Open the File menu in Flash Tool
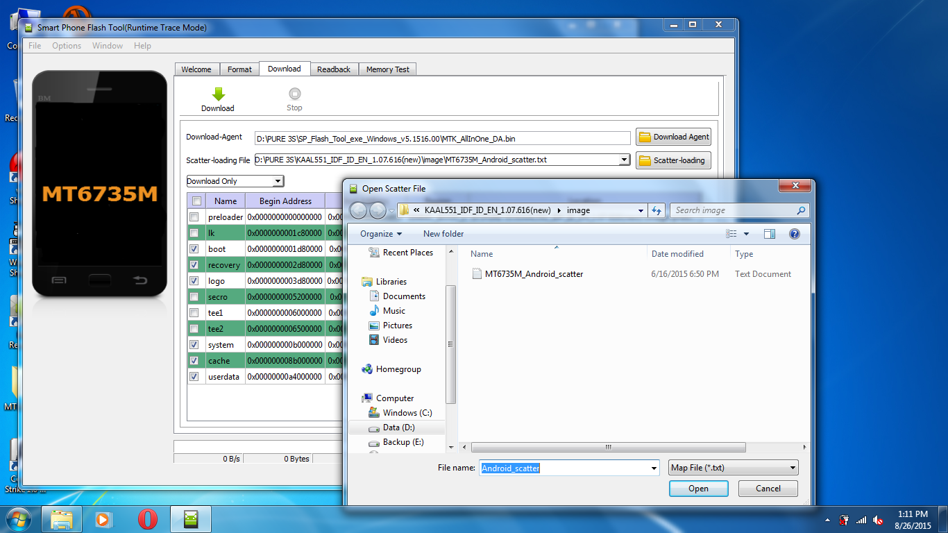 coord(35,46)
